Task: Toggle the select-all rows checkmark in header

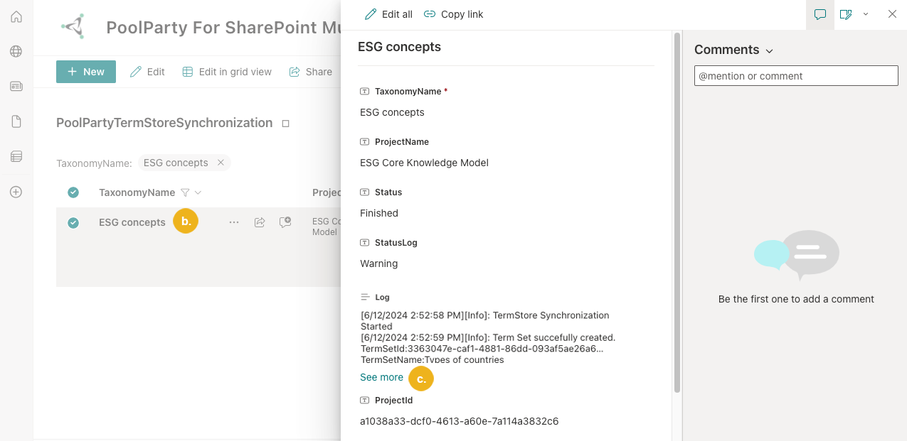Action: (73, 192)
